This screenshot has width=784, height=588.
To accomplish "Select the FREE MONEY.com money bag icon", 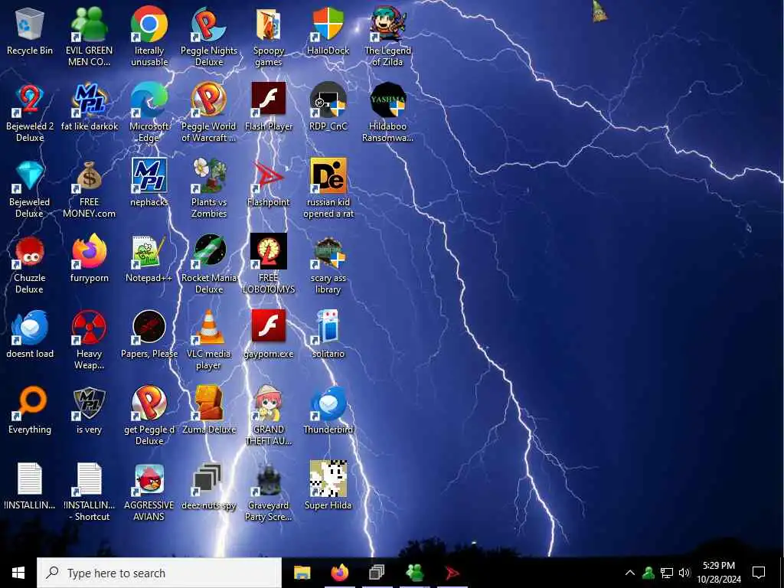I will [89, 175].
